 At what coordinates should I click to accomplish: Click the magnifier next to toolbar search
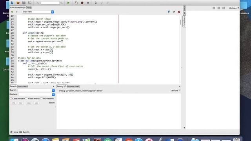(62, 3)
